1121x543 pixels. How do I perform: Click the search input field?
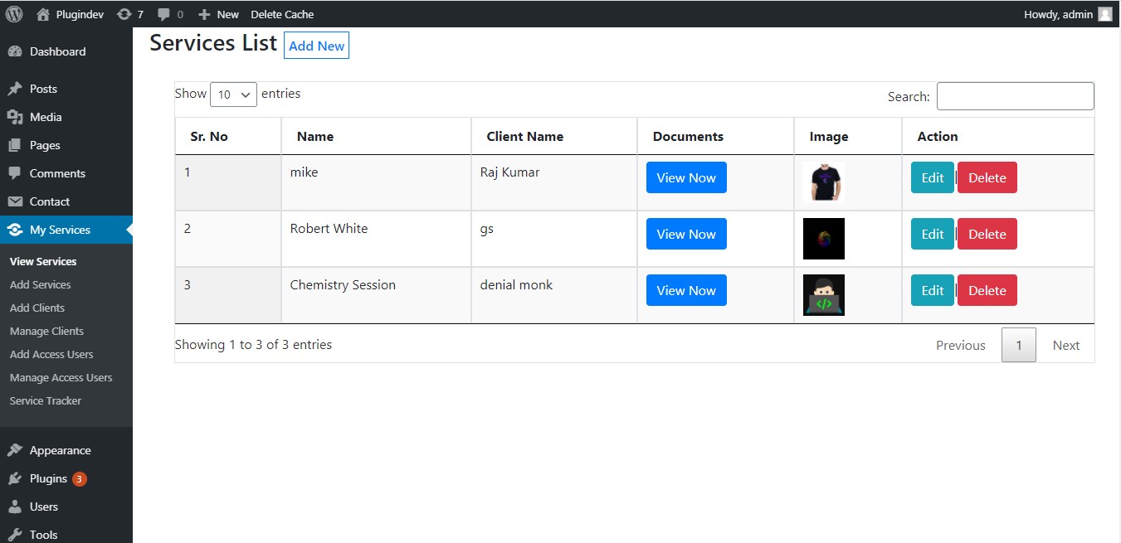pyautogui.click(x=1015, y=96)
